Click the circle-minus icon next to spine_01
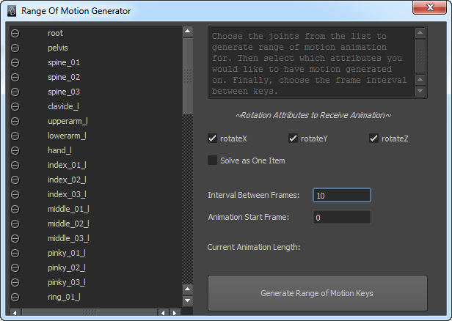This screenshot has width=452, height=321. tap(15, 63)
